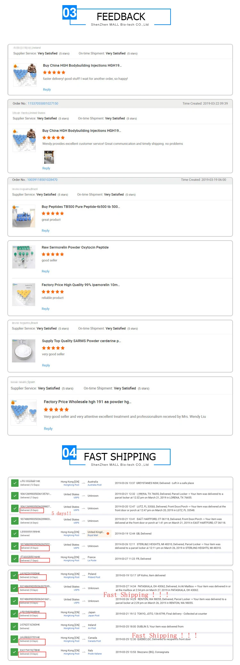
Task: Click Reply under the "great product" review
Action: [x=45, y=231]
